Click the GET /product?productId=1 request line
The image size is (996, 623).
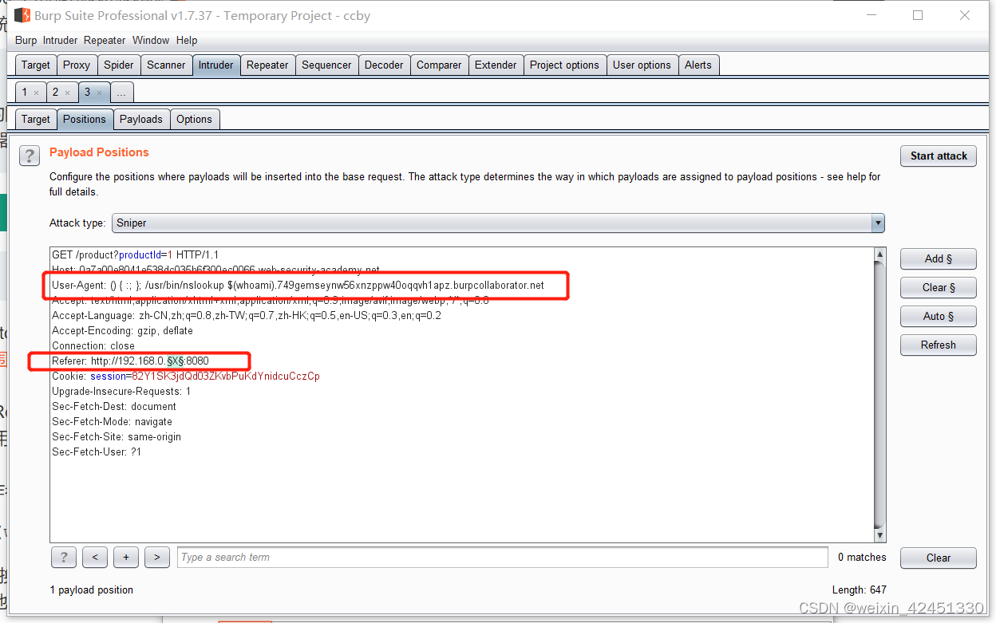[x=136, y=255]
